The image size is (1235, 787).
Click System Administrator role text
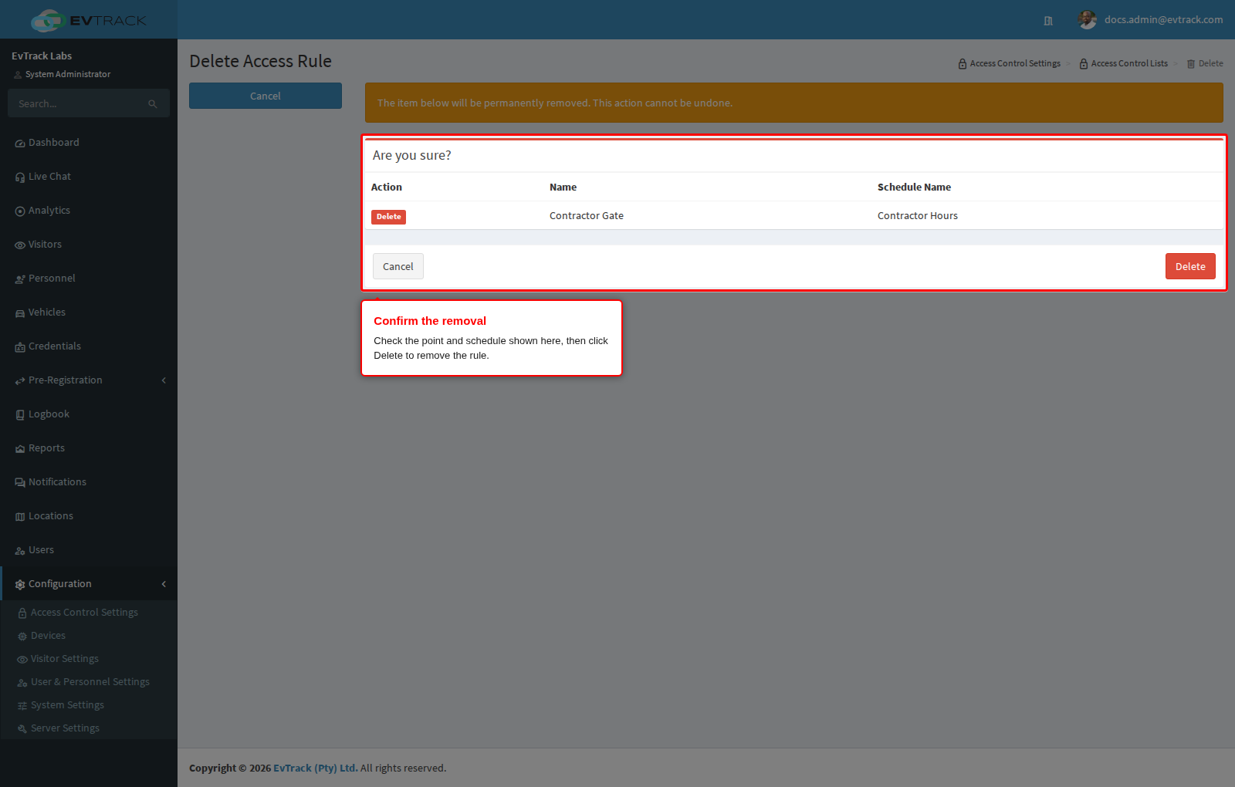click(68, 74)
